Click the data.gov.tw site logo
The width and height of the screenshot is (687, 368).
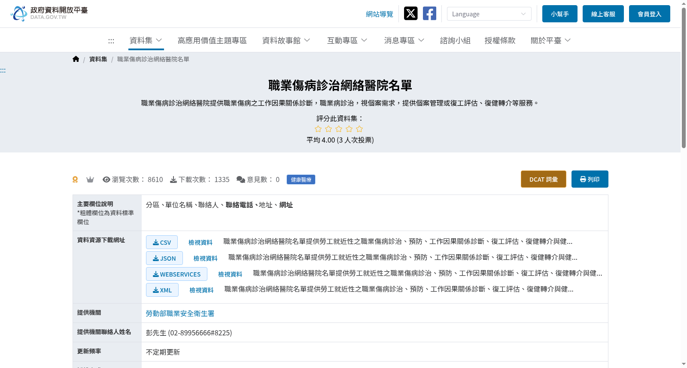pos(49,13)
